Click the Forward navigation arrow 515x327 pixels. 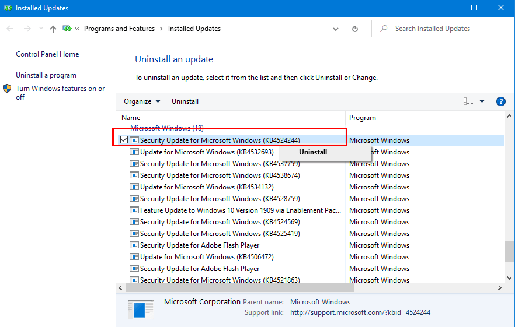click(x=27, y=29)
